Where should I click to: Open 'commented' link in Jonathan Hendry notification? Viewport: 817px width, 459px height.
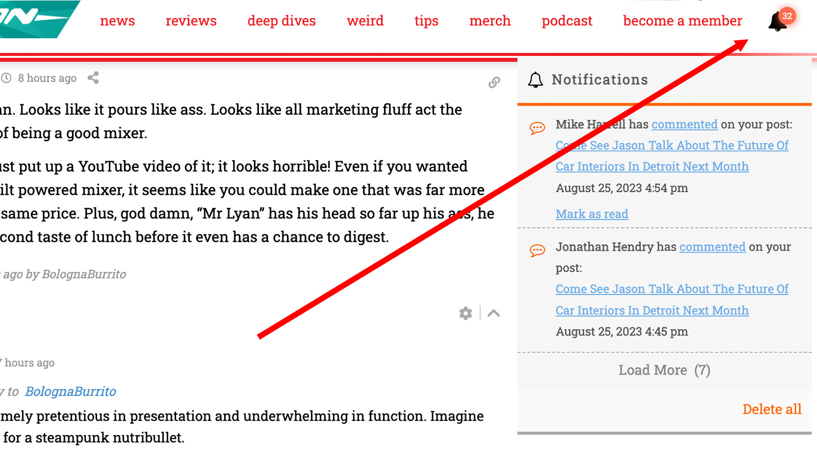pyautogui.click(x=712, y=247)
